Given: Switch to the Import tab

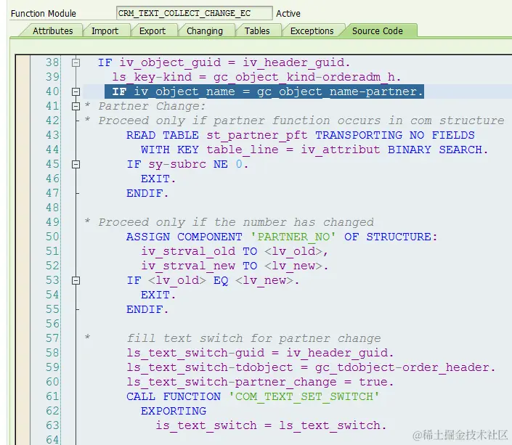Looking at the screenshot, I should 105,30.
